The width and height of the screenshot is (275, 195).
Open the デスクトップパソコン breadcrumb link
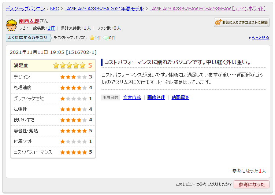point(25,8)
